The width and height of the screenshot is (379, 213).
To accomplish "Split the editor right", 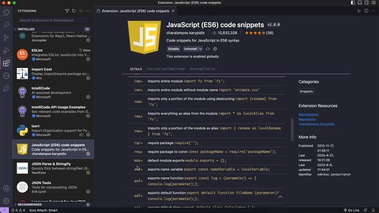I will click(366, 11).
